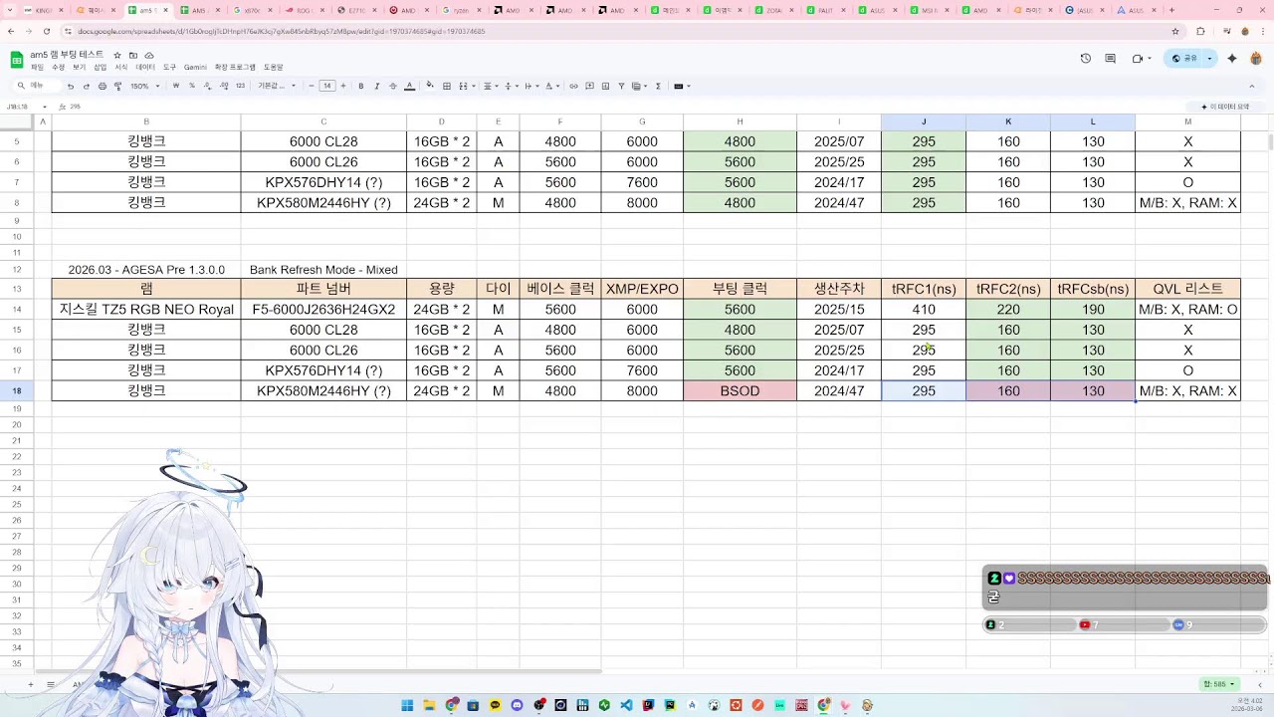The height and width of the screenshot is (717, 1274).
Task: Toggle strikethrough formatting
Action: click(392, 86)
